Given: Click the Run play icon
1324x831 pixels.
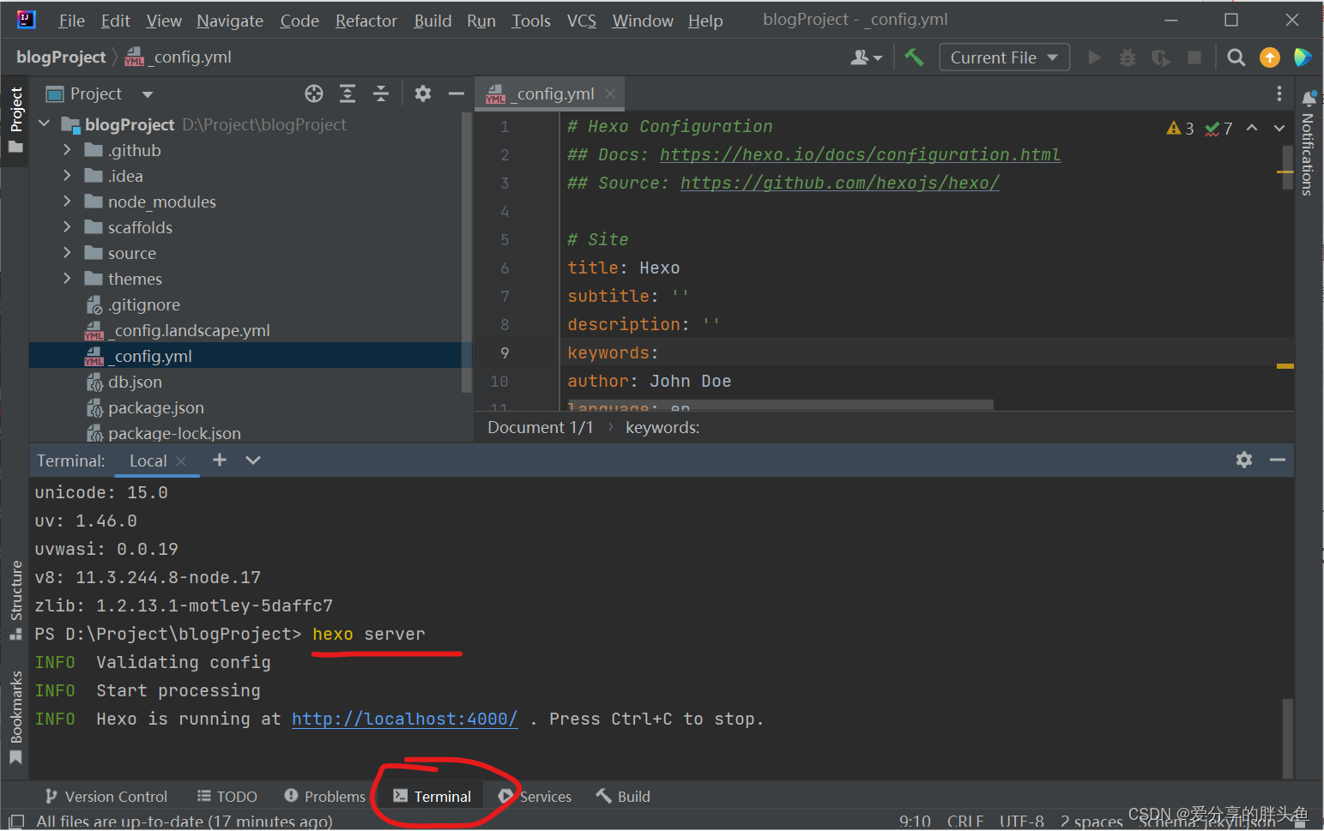Looking at the screenshot, I should point(1094,57).
